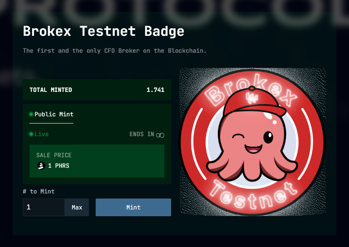This screenshot has width=349, height=247.
Task: Click the green dot beside Public Mint
Action: pyautogui.click(x=31, y=114)
